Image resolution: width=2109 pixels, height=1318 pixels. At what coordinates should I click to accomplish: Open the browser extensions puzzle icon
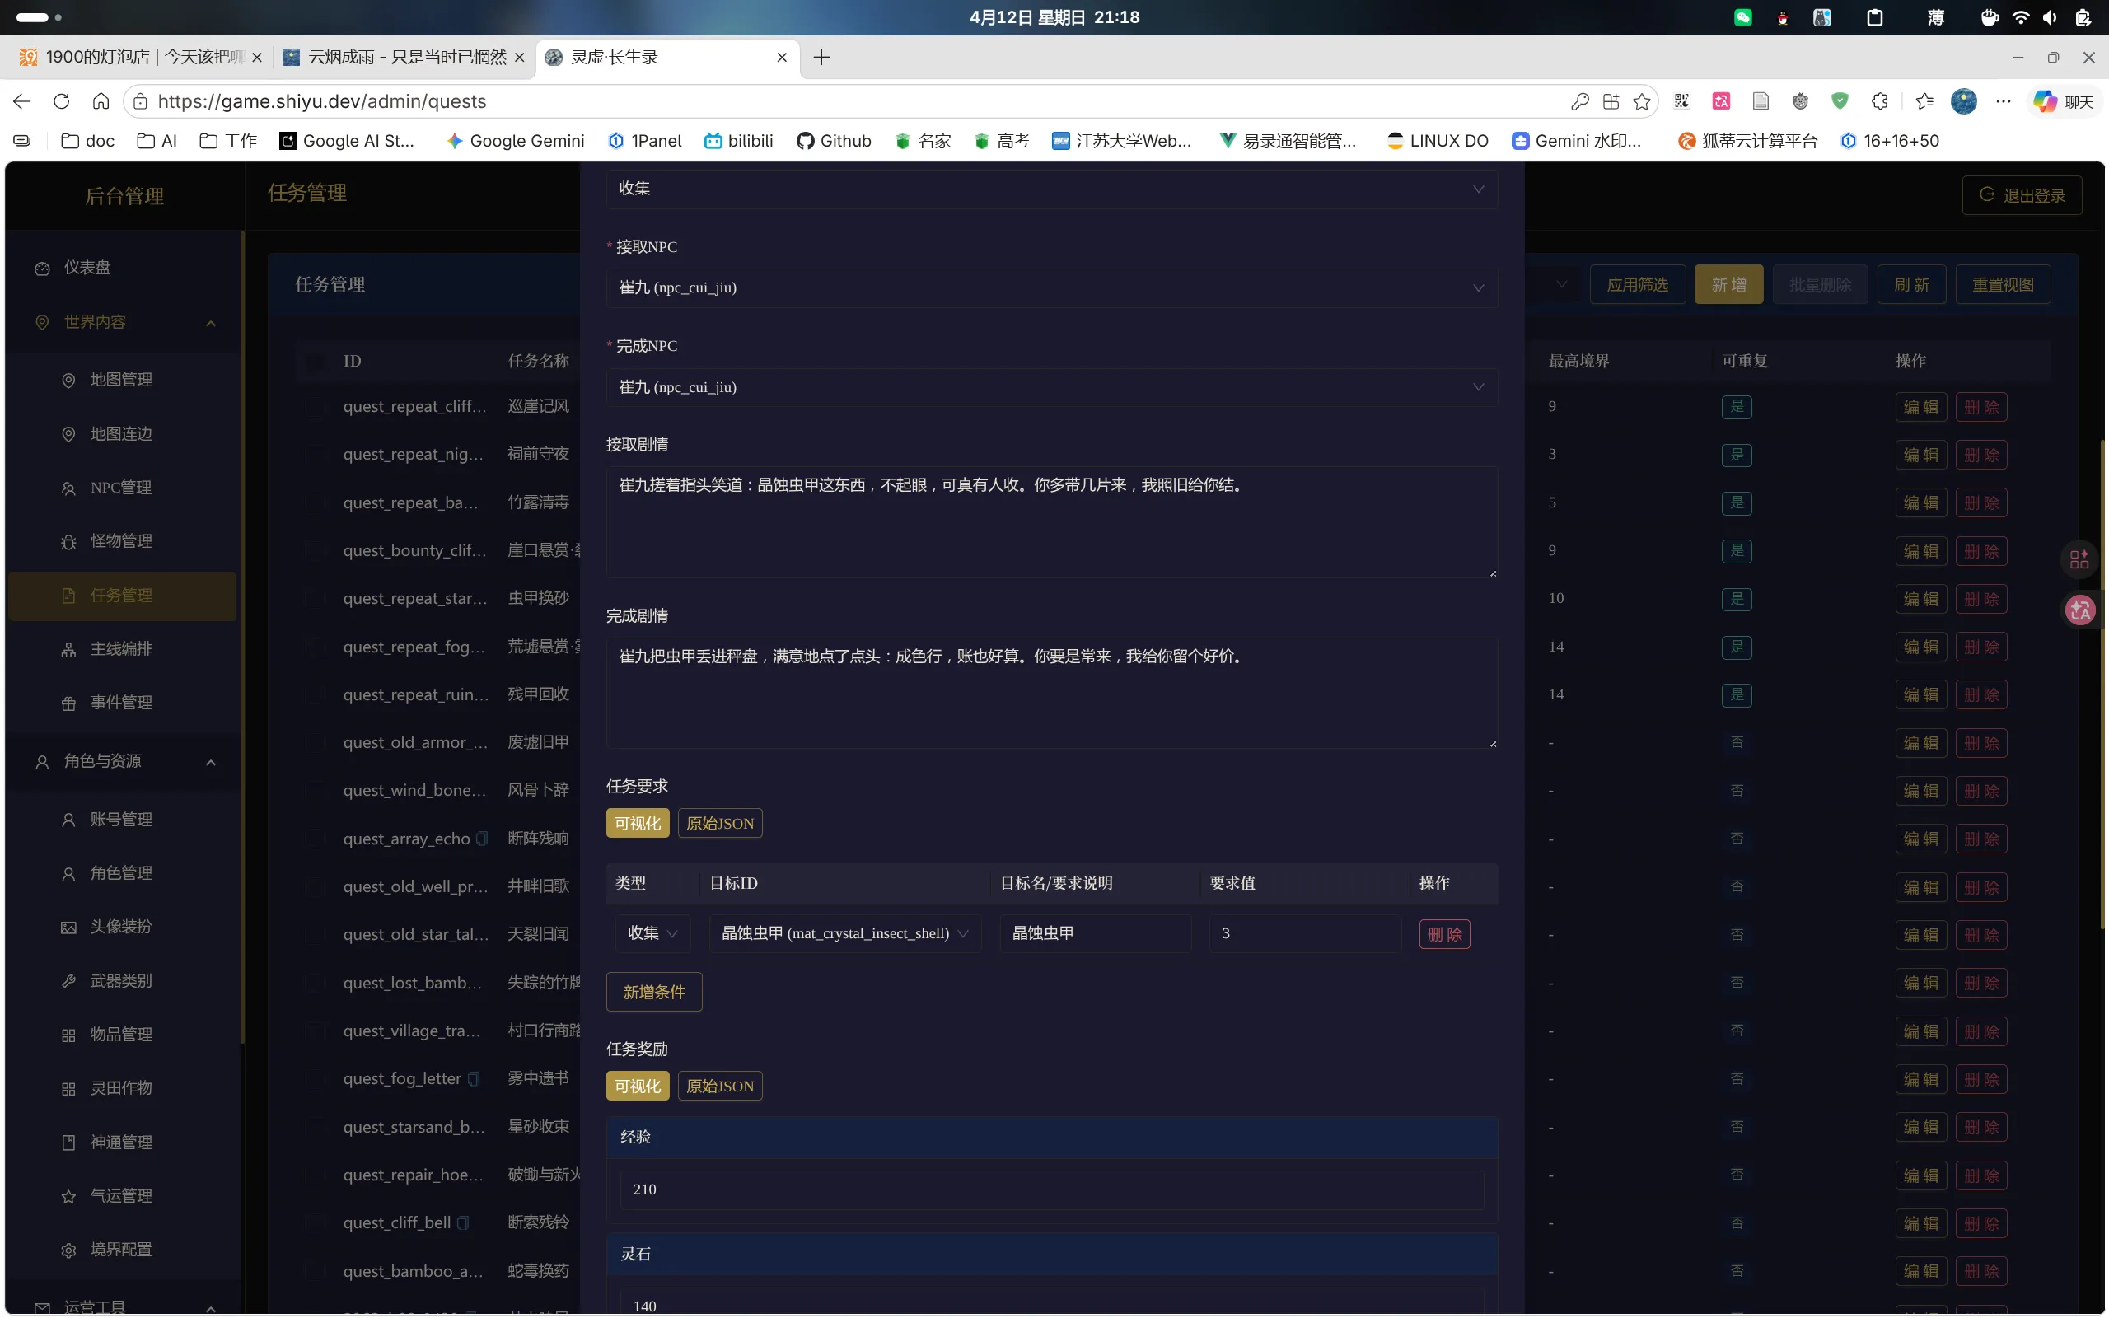point(1879,102)
